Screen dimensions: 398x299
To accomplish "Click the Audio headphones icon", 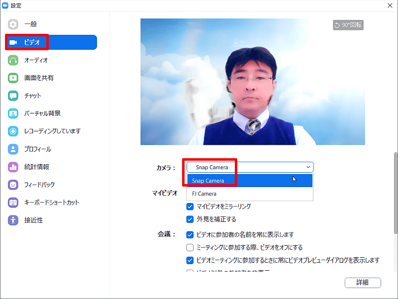I will coord(13,60).
